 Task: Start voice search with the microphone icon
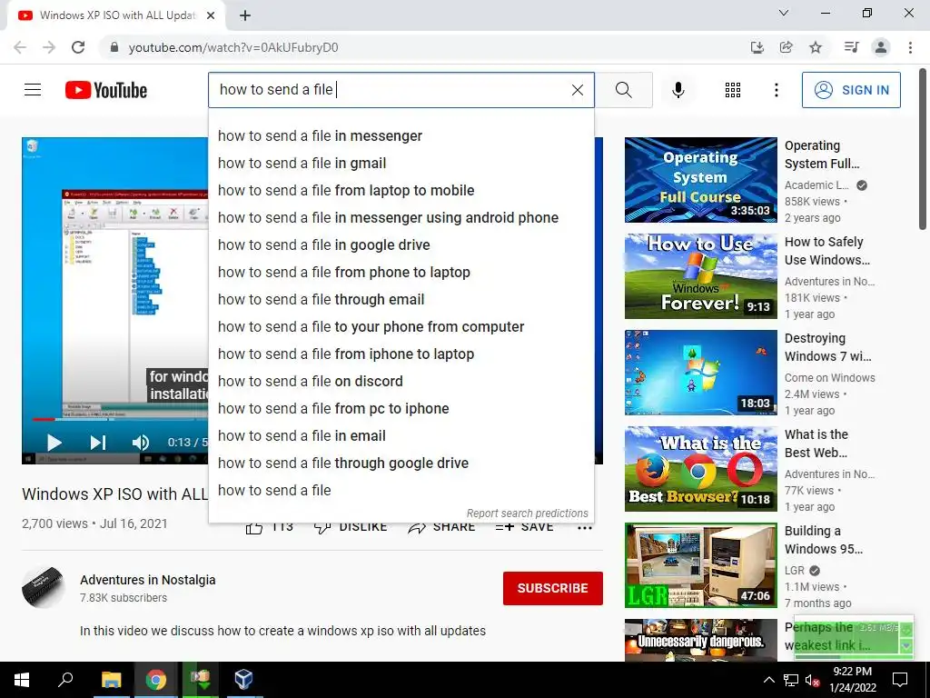pyautogui.click(x=678, y=90)
